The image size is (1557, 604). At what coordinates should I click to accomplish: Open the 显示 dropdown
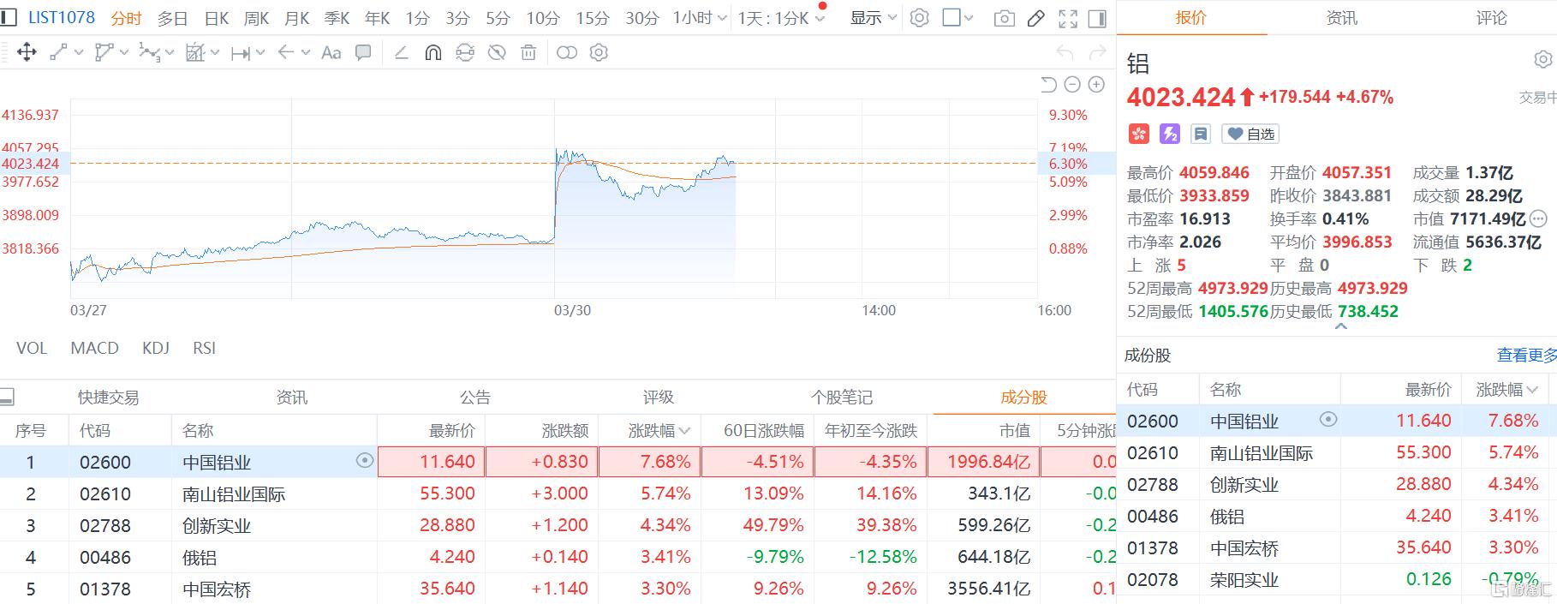(873, 18)
